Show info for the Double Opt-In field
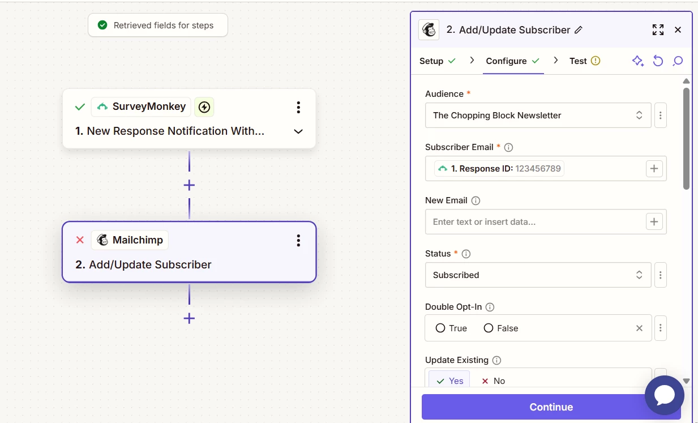The width and height of the screenshot is (698, 423). [x=490, y=307]
